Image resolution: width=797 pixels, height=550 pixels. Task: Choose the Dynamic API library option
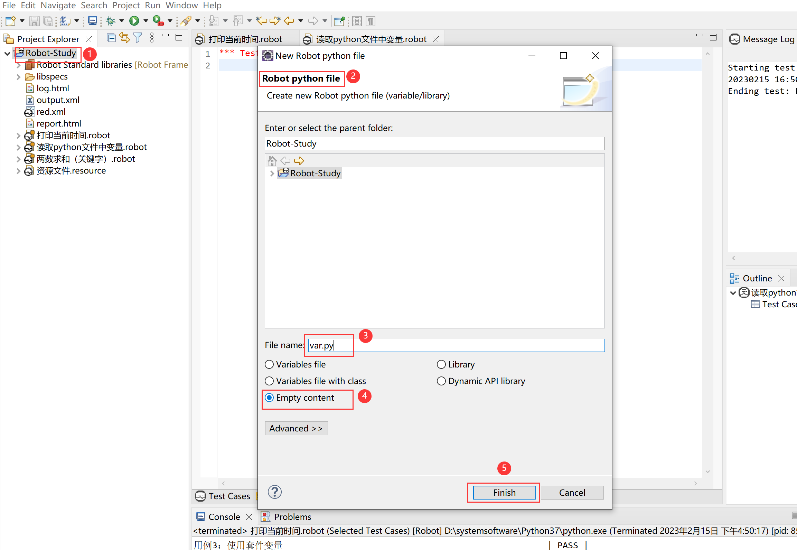click(x=441, y=381)
